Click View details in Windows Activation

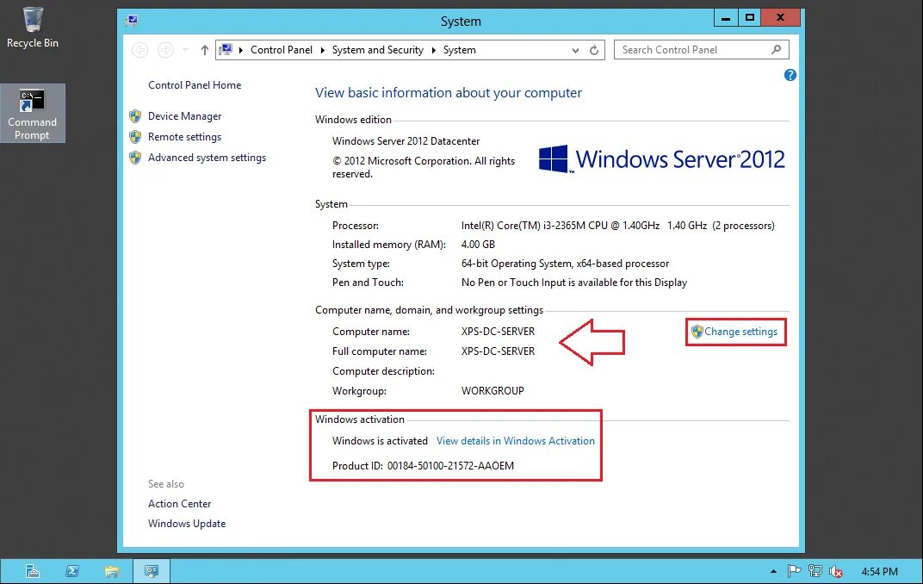[516, 440]
